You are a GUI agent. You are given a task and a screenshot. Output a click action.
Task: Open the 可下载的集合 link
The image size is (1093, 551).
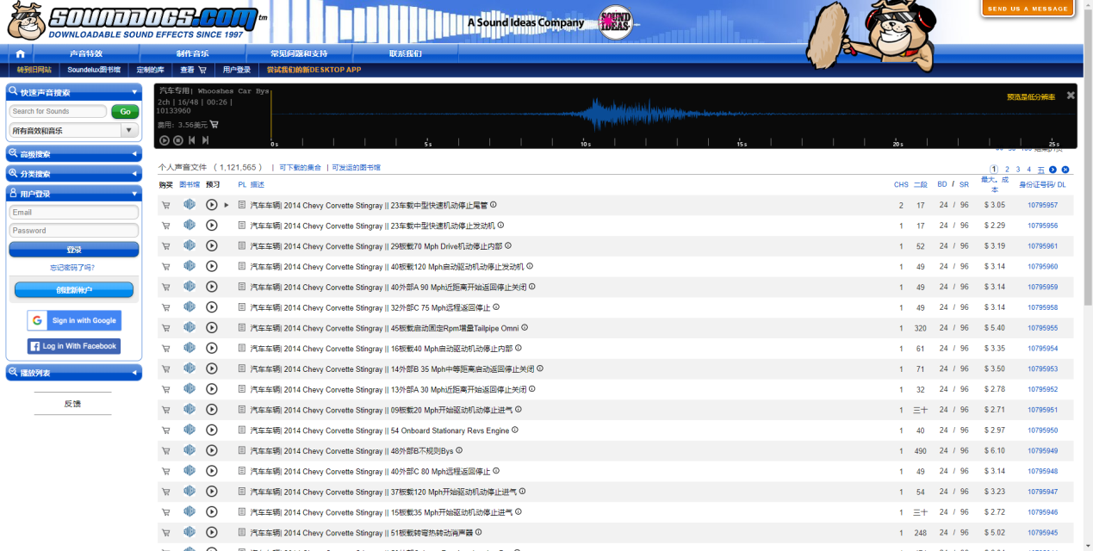click(300, 168)
